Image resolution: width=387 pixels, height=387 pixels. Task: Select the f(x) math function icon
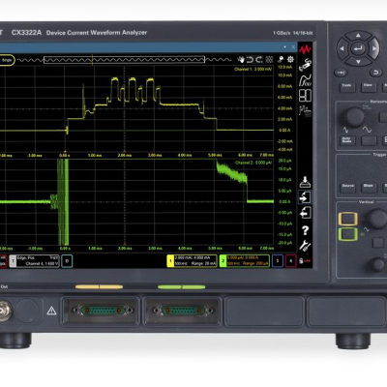[305, 80]
